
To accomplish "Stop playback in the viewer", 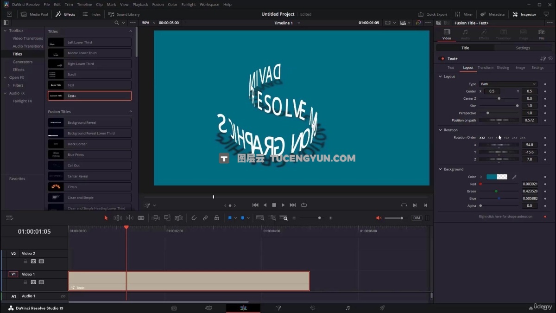I will point(274,205).
